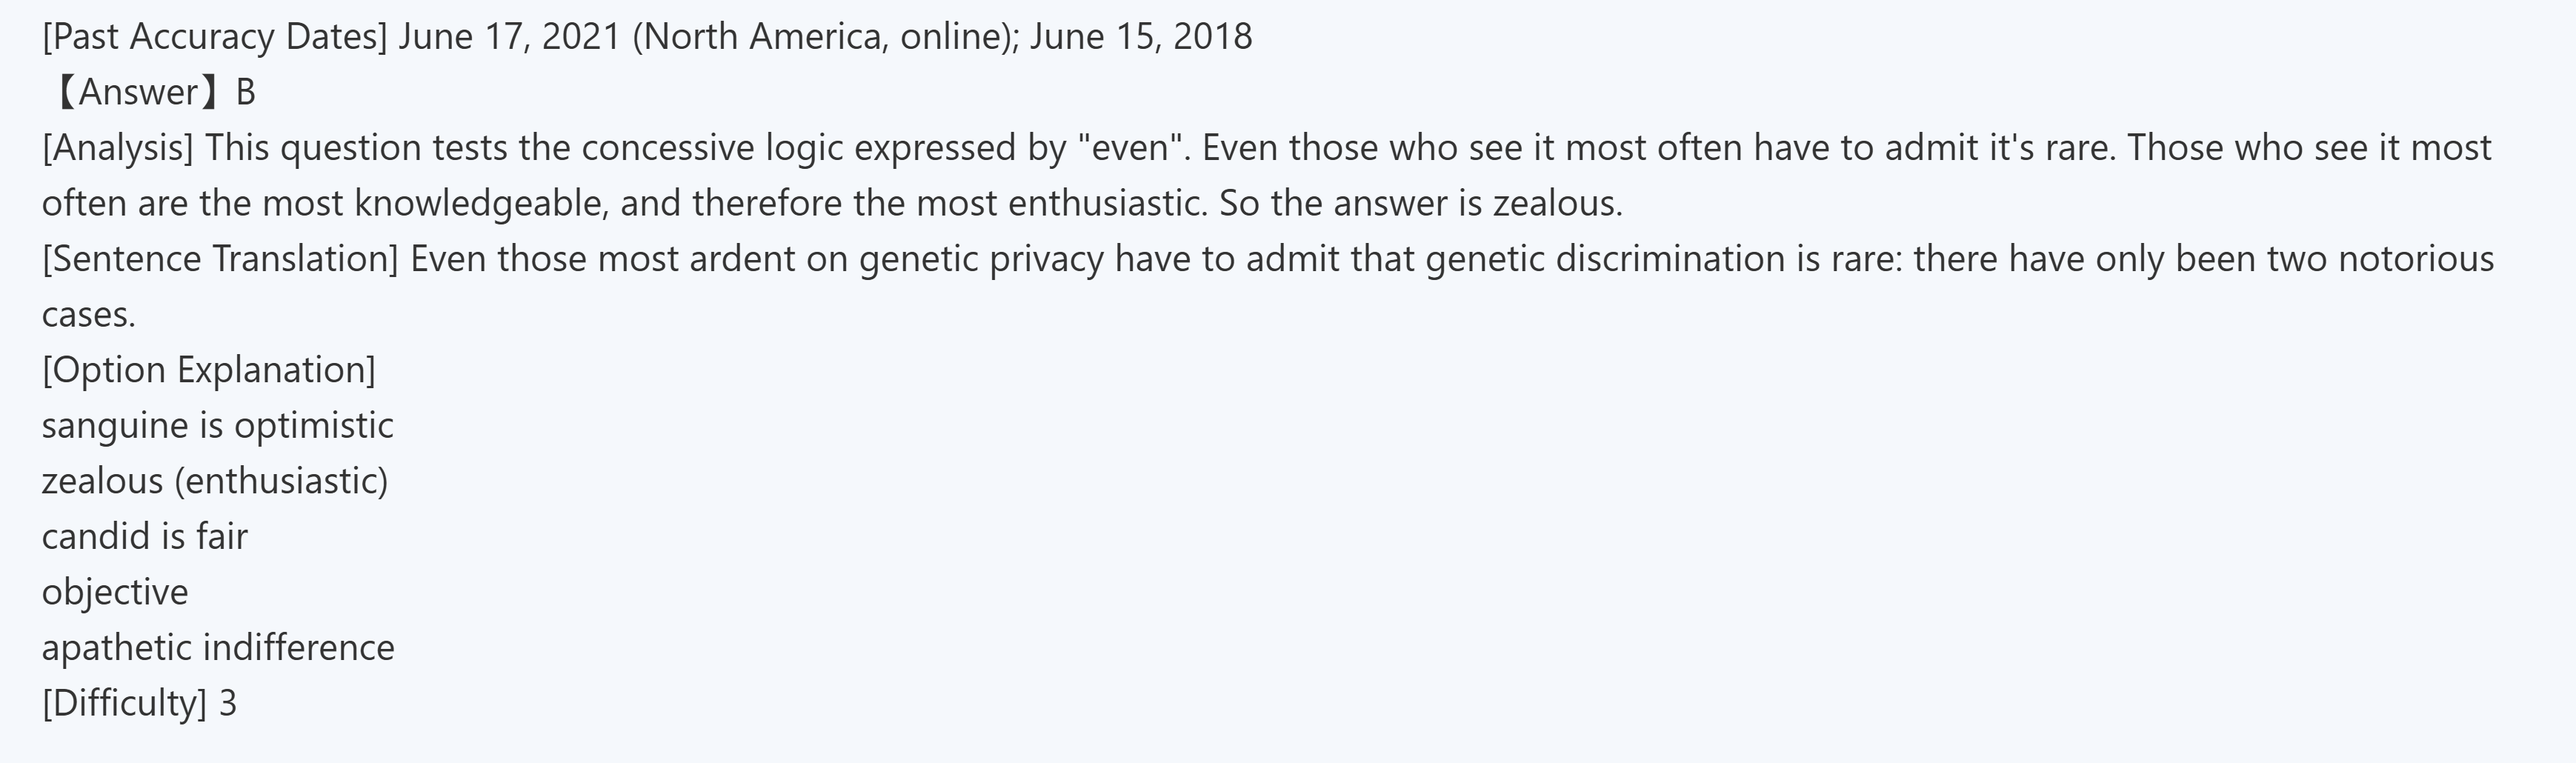Click the word "cases." ending the translation

[x=88, y=315]
